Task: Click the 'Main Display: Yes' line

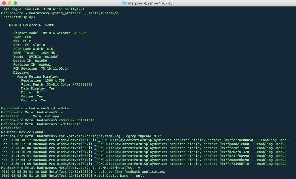Action: pyautogui.click(x=38, y=88)
